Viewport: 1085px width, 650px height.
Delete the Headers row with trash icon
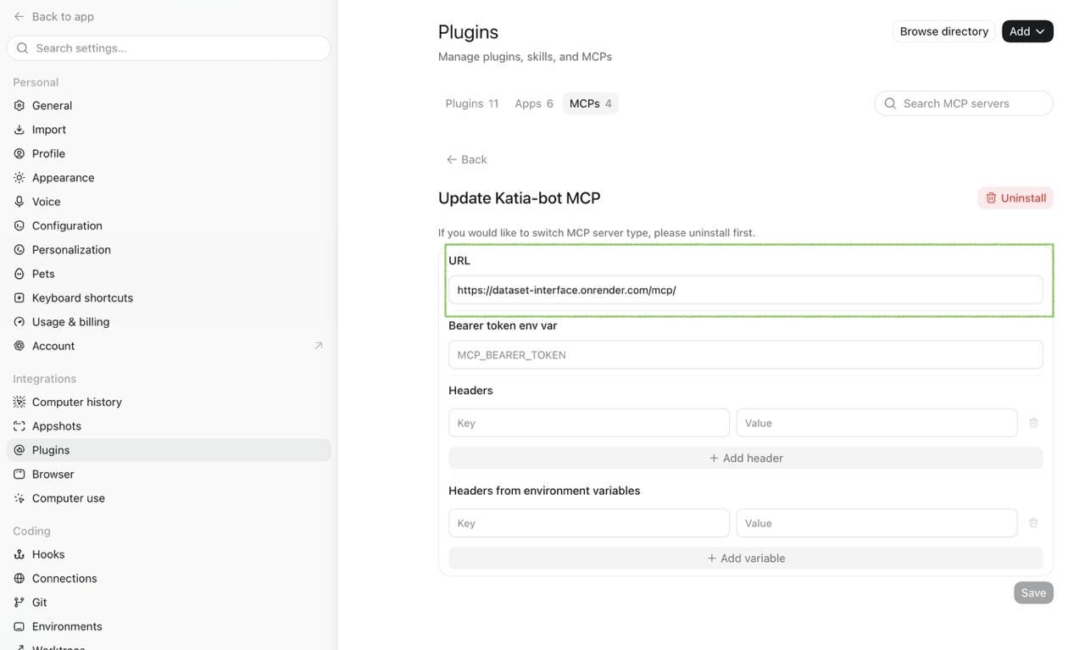point(1033,422)
